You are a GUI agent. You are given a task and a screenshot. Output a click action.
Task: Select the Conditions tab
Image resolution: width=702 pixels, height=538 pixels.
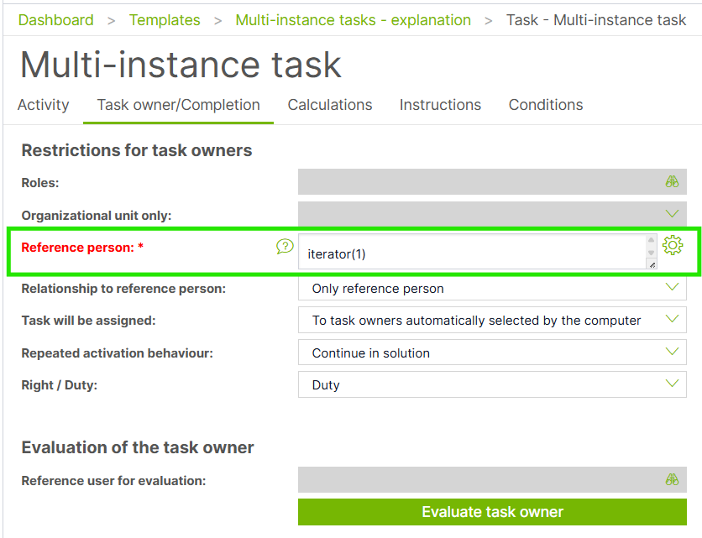pos(546,105)
